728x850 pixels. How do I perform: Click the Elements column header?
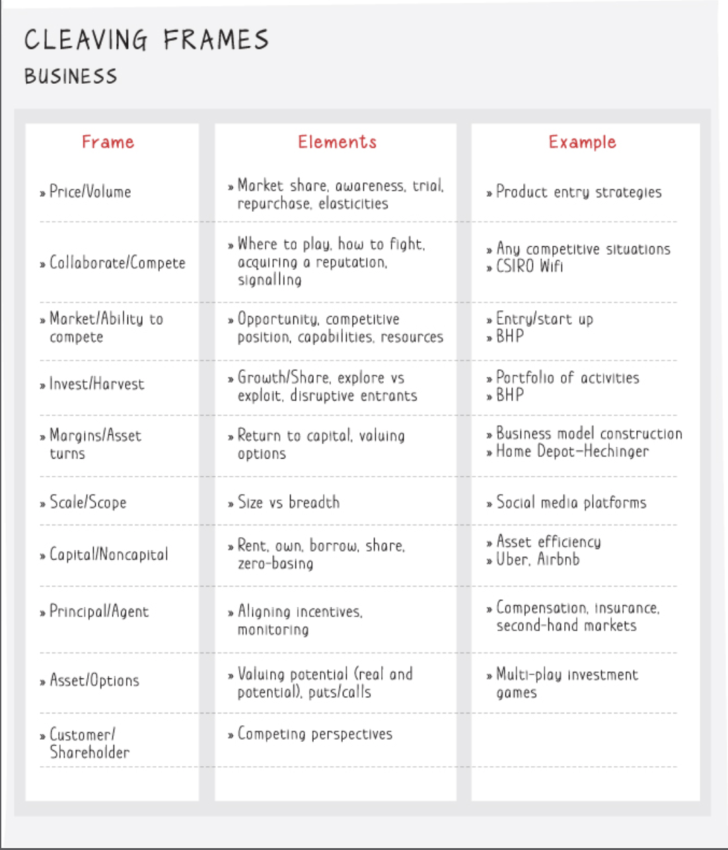(x=337, y=142)
